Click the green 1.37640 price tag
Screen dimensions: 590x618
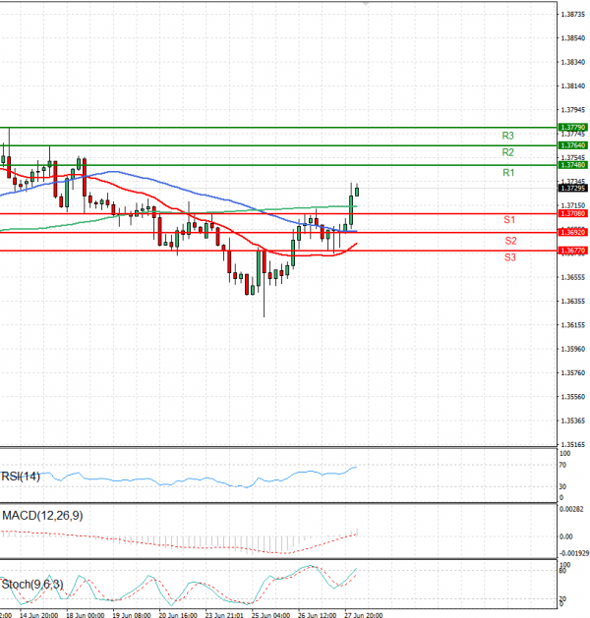click(x=572, y=145)
